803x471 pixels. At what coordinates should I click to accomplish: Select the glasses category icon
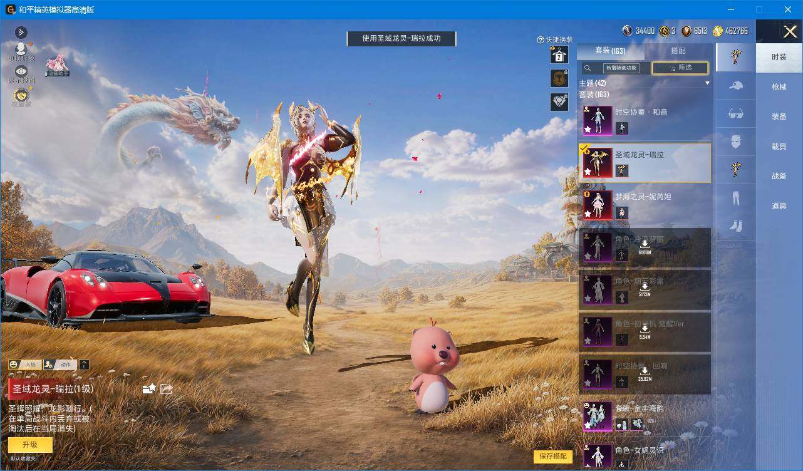[x=736, y=114]
